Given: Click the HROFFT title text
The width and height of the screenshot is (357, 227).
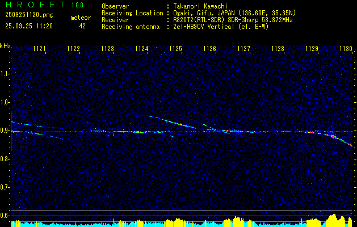Looking at the screenshot, I should (x=35, y=5).
